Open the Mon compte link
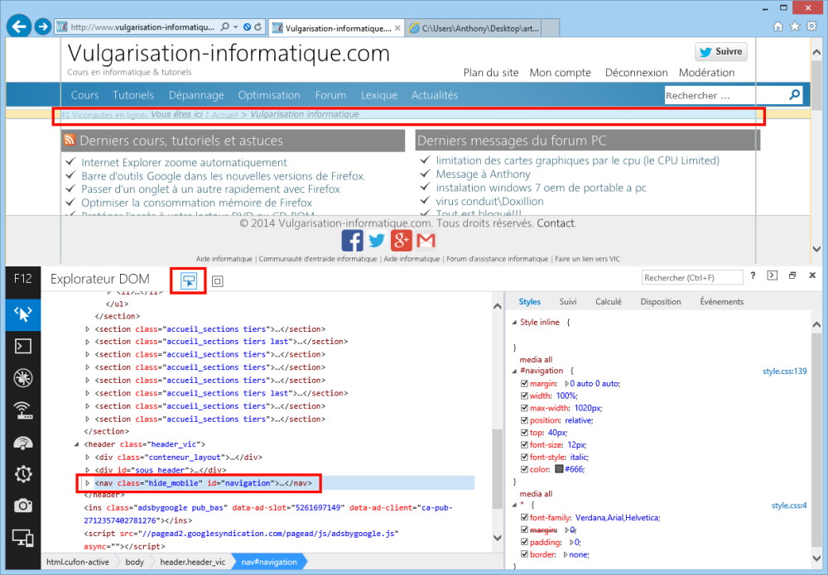Viewport: 828px width, 575px height. (x=561, y=72)
